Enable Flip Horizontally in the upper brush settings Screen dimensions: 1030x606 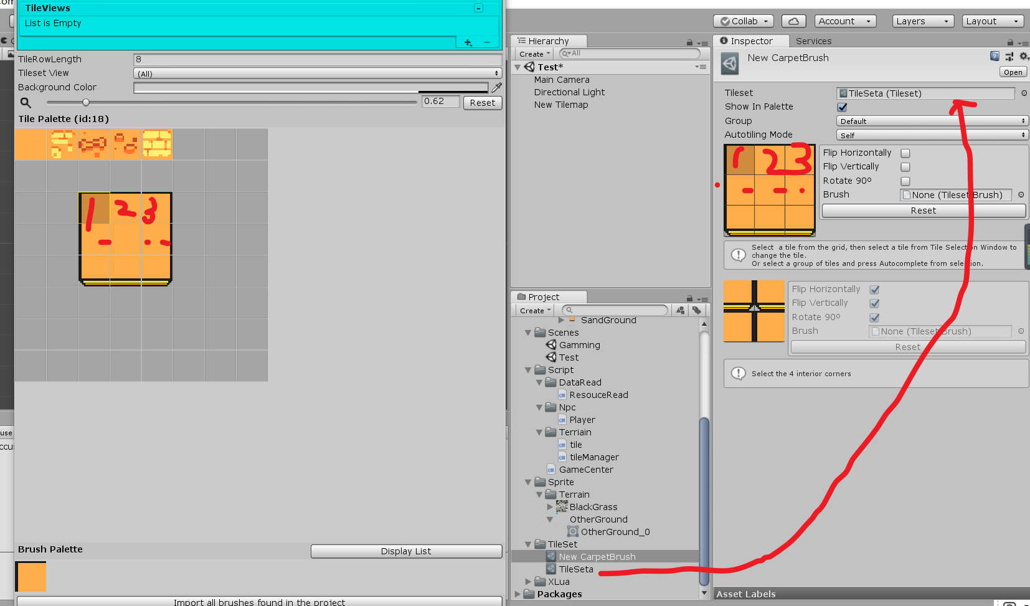point(905,153)
